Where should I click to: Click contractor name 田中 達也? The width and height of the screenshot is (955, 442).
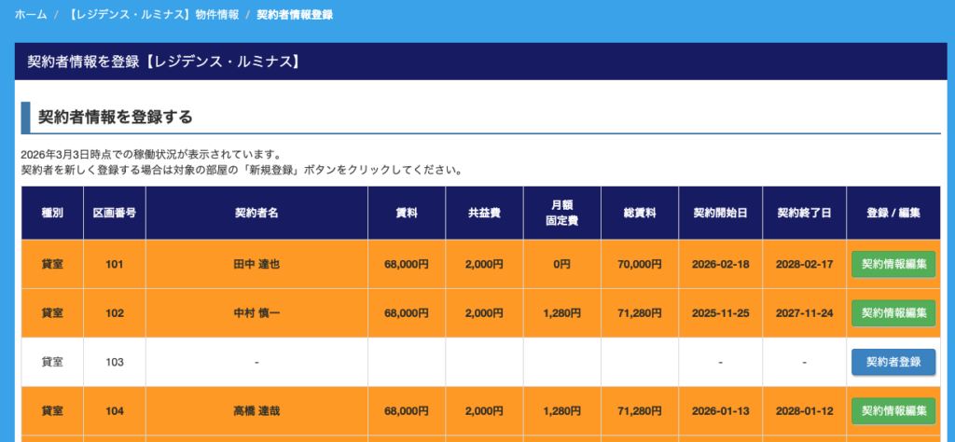coord(256,264)
